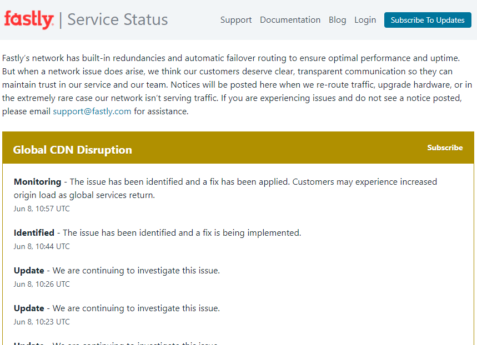Click the Jun 8, 10:57 UTC timestamp
This screenshot has height=345, width=477.
tap(42, 209)
